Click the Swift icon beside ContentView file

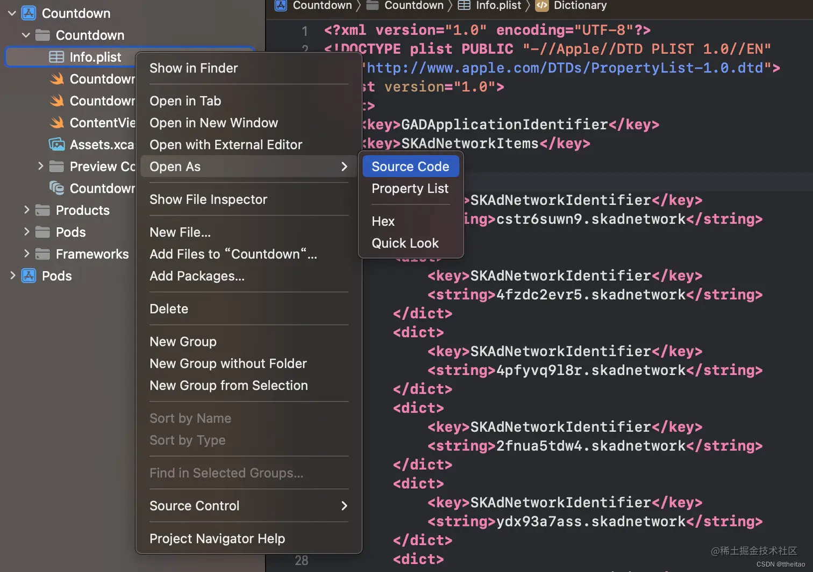57,123
